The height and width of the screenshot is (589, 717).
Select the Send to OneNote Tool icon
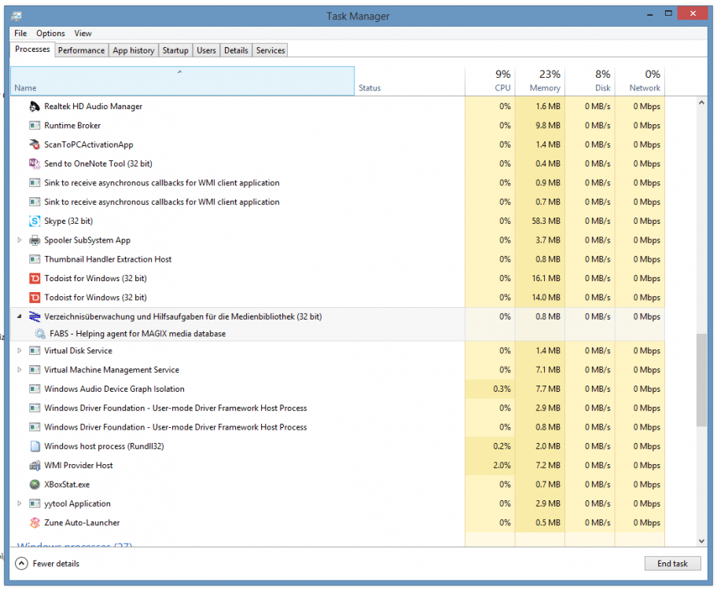pos(35,163)
